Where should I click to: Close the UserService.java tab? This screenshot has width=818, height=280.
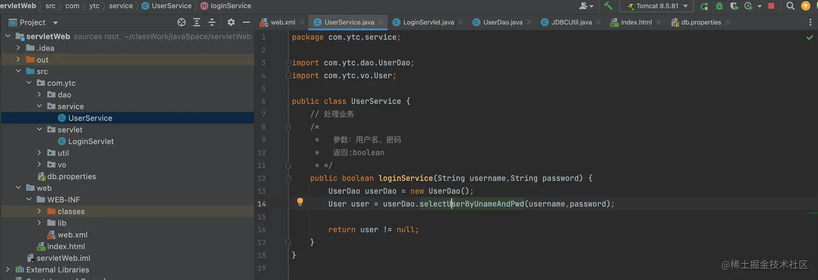[x=382, y=23]
